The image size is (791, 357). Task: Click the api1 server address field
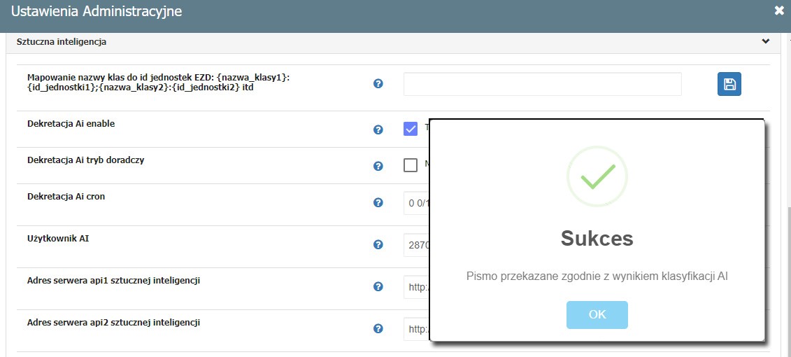[x=417, y=287]
